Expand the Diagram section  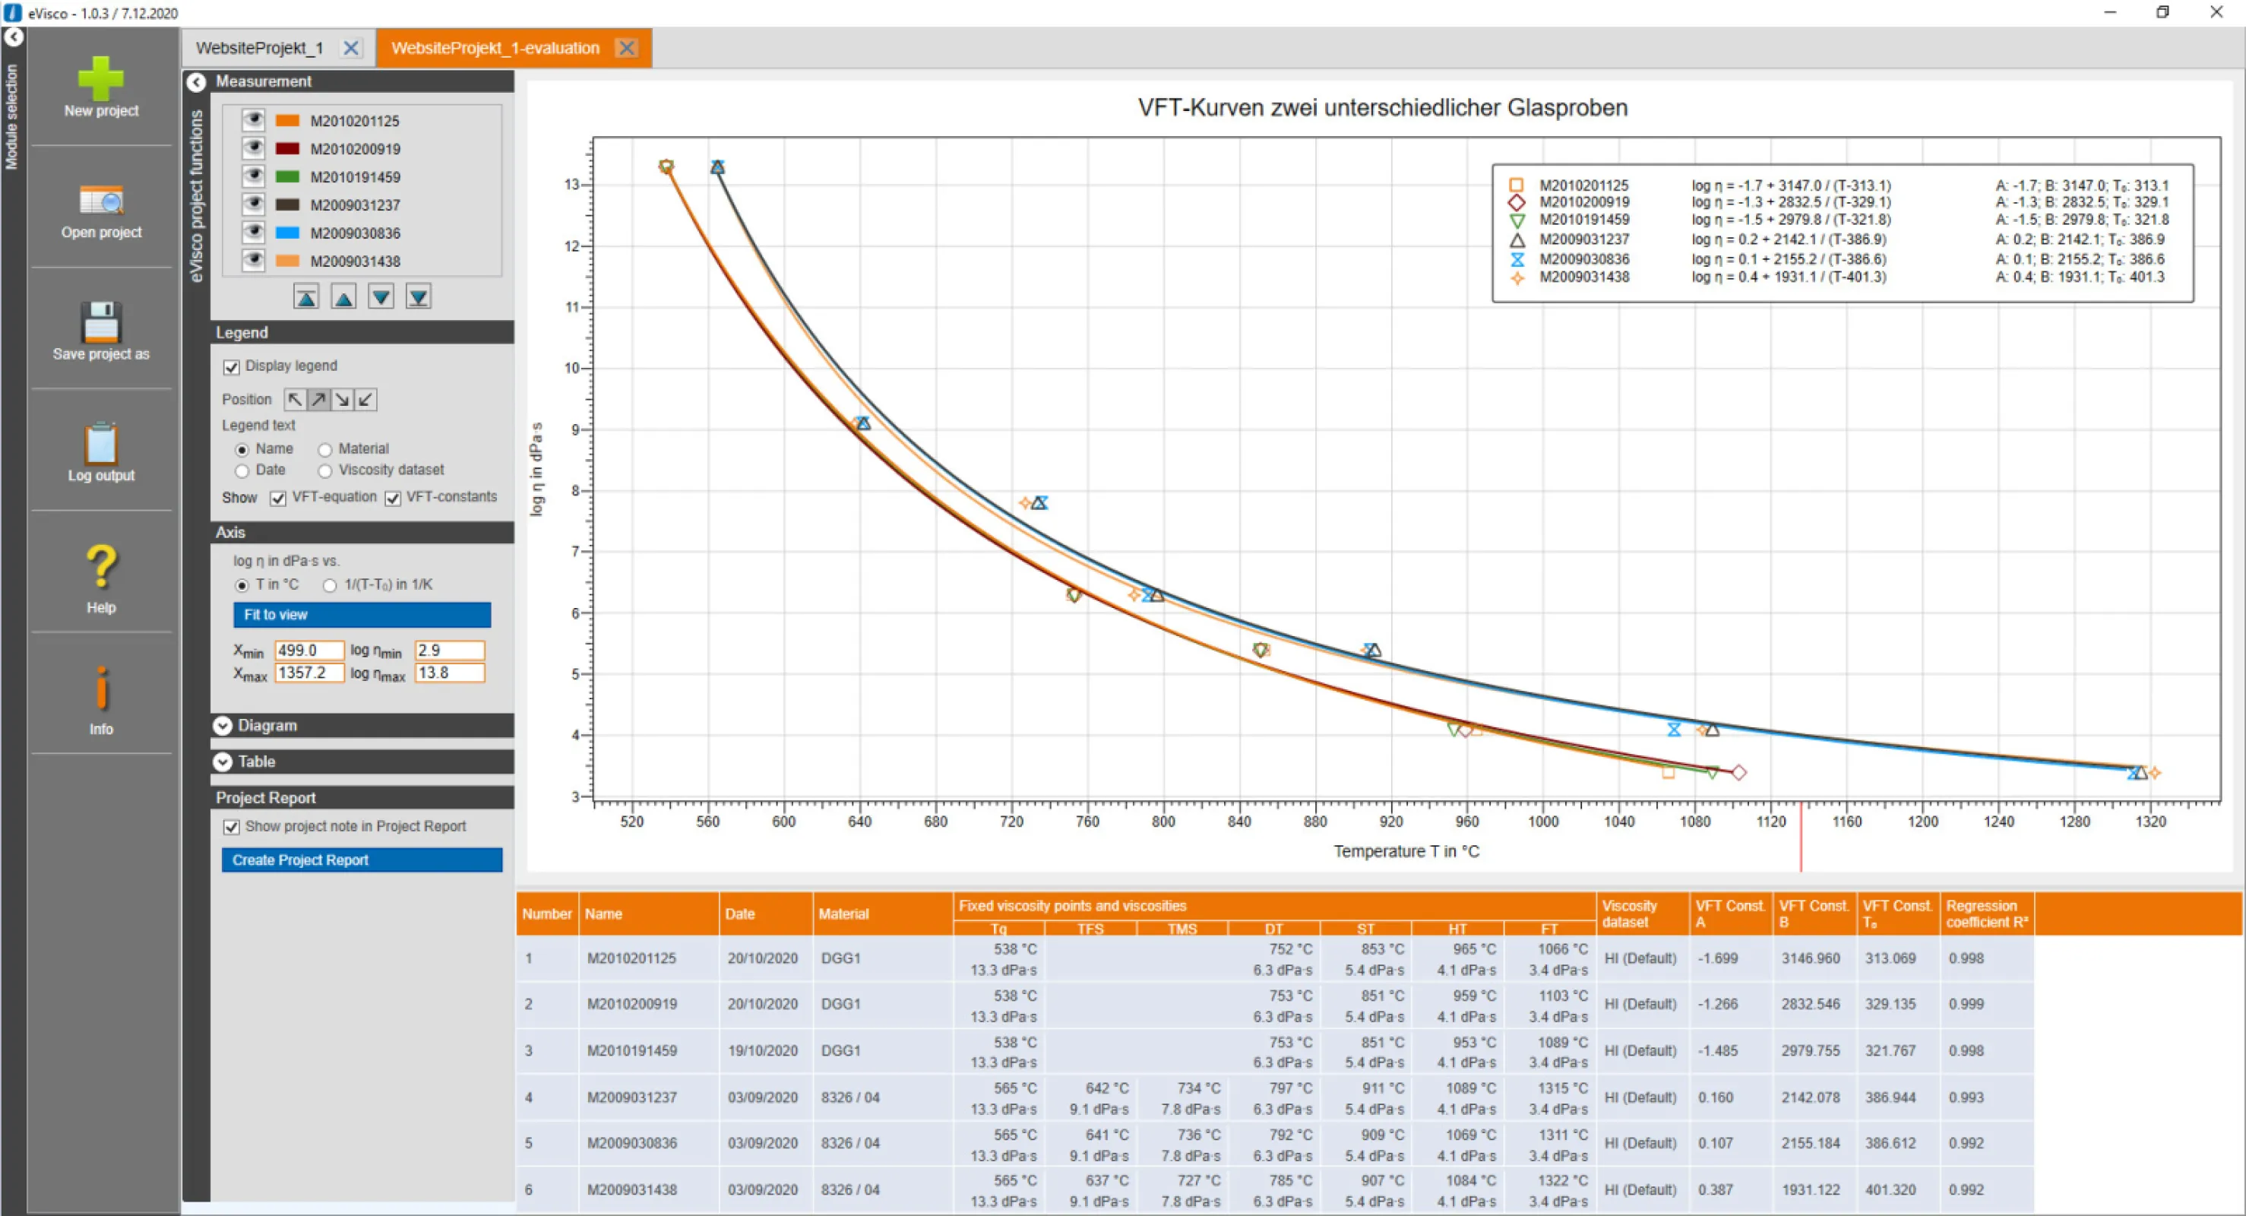coord(223,725)
